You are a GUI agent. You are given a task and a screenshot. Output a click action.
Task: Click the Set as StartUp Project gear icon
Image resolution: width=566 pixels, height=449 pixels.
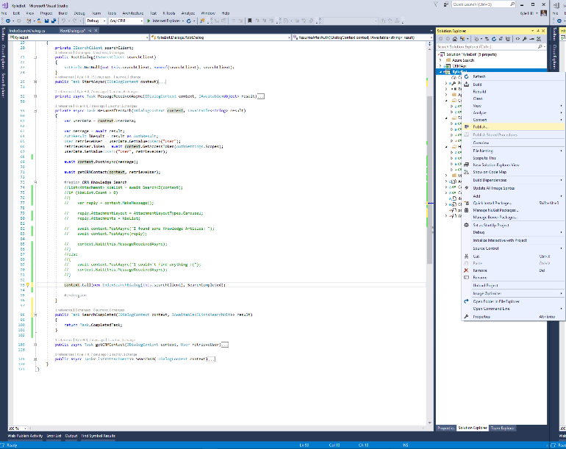(x=465, y=225)
